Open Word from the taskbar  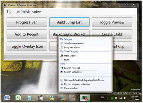[x=7, y=98]
